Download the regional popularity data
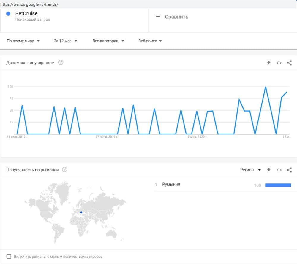This screenshot has height=264, width=297. pyautogui.click(x=269, y=170)
